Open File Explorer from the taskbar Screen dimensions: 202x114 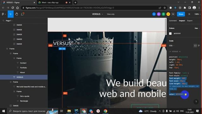[x=69, y=111]
